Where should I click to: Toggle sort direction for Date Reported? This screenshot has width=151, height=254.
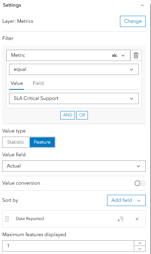(121, 219)
